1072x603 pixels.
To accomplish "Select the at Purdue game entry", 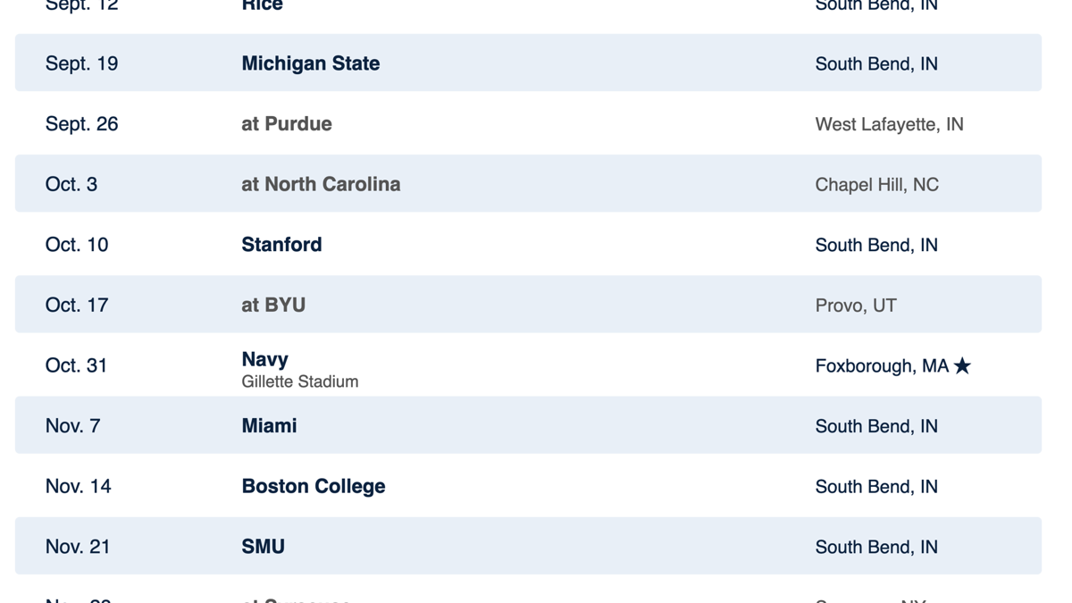I will pos(287,124).
